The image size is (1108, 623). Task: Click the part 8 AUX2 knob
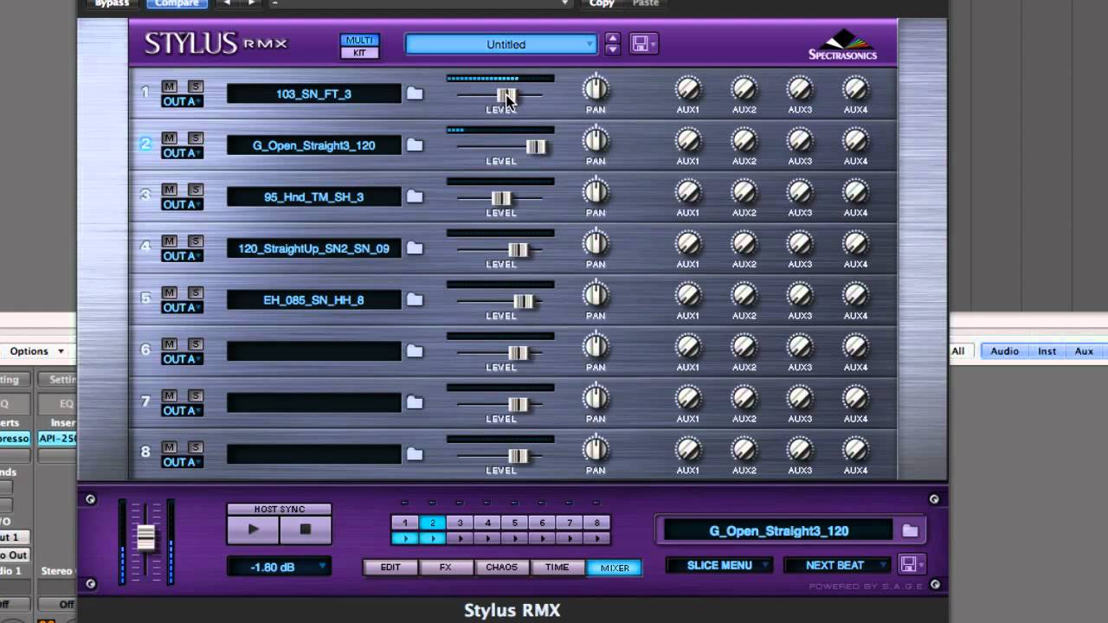(744, 449)
